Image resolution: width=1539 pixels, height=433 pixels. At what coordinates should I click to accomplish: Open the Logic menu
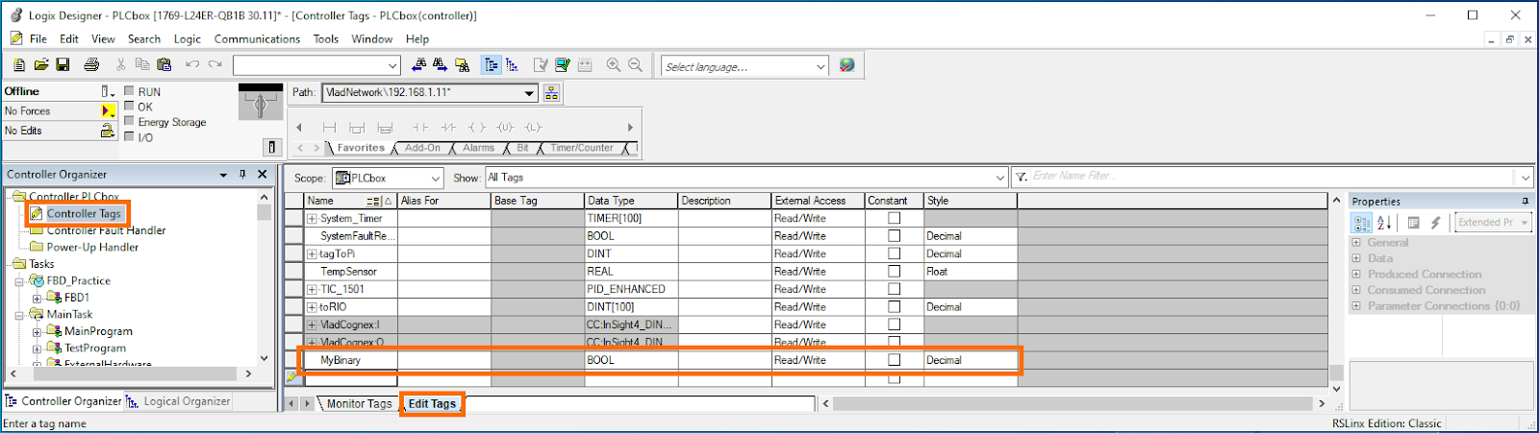(188, 39)
